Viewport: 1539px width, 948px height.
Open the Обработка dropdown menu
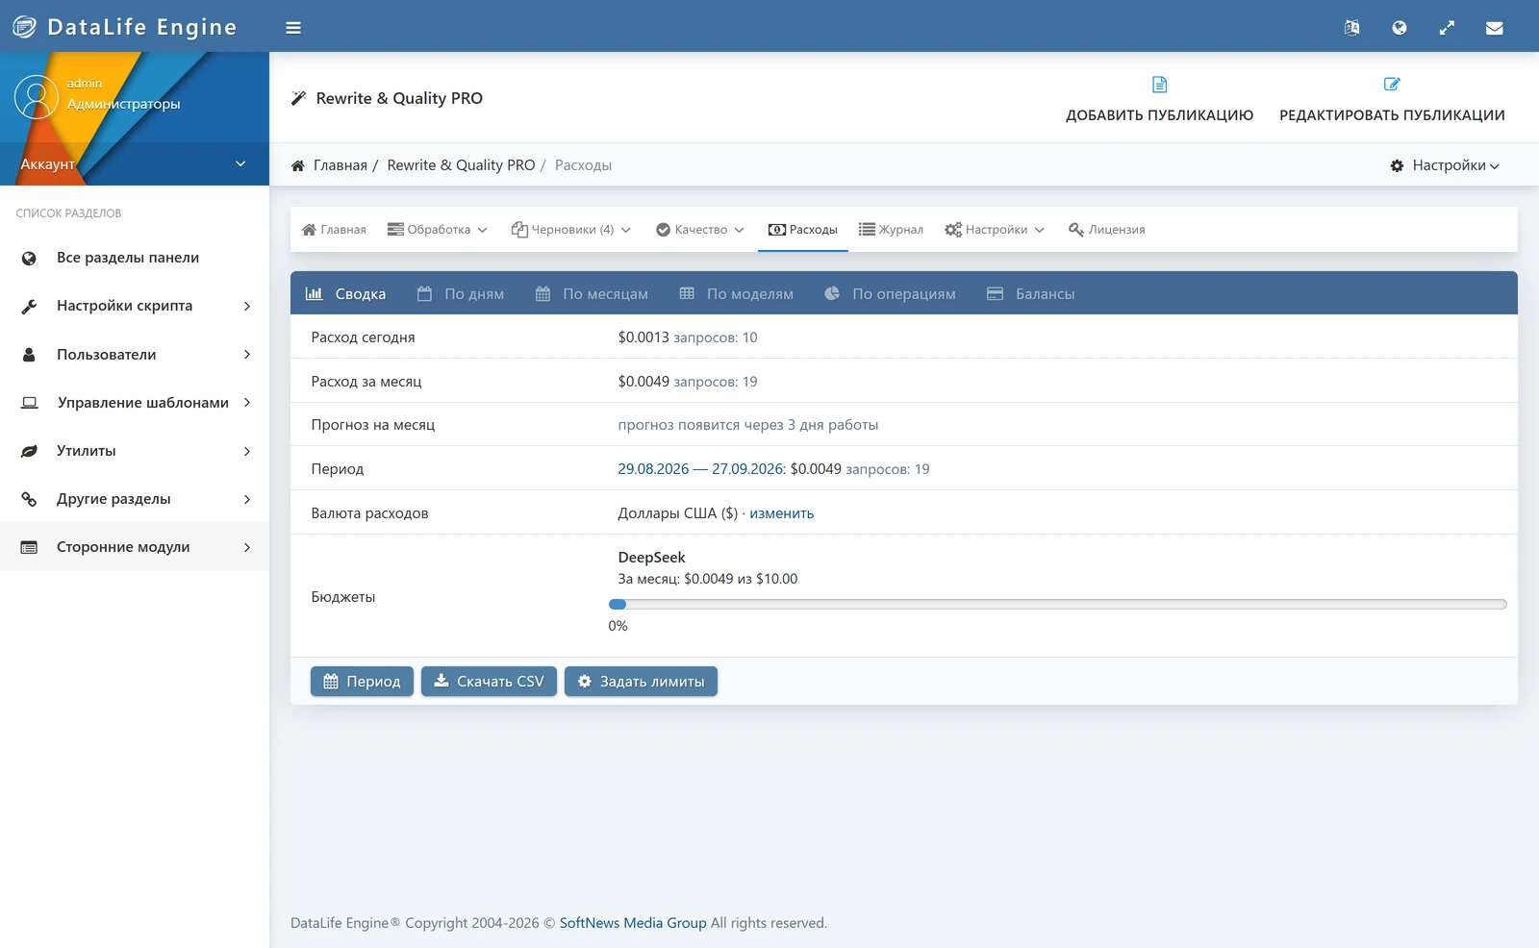point(438,230)
